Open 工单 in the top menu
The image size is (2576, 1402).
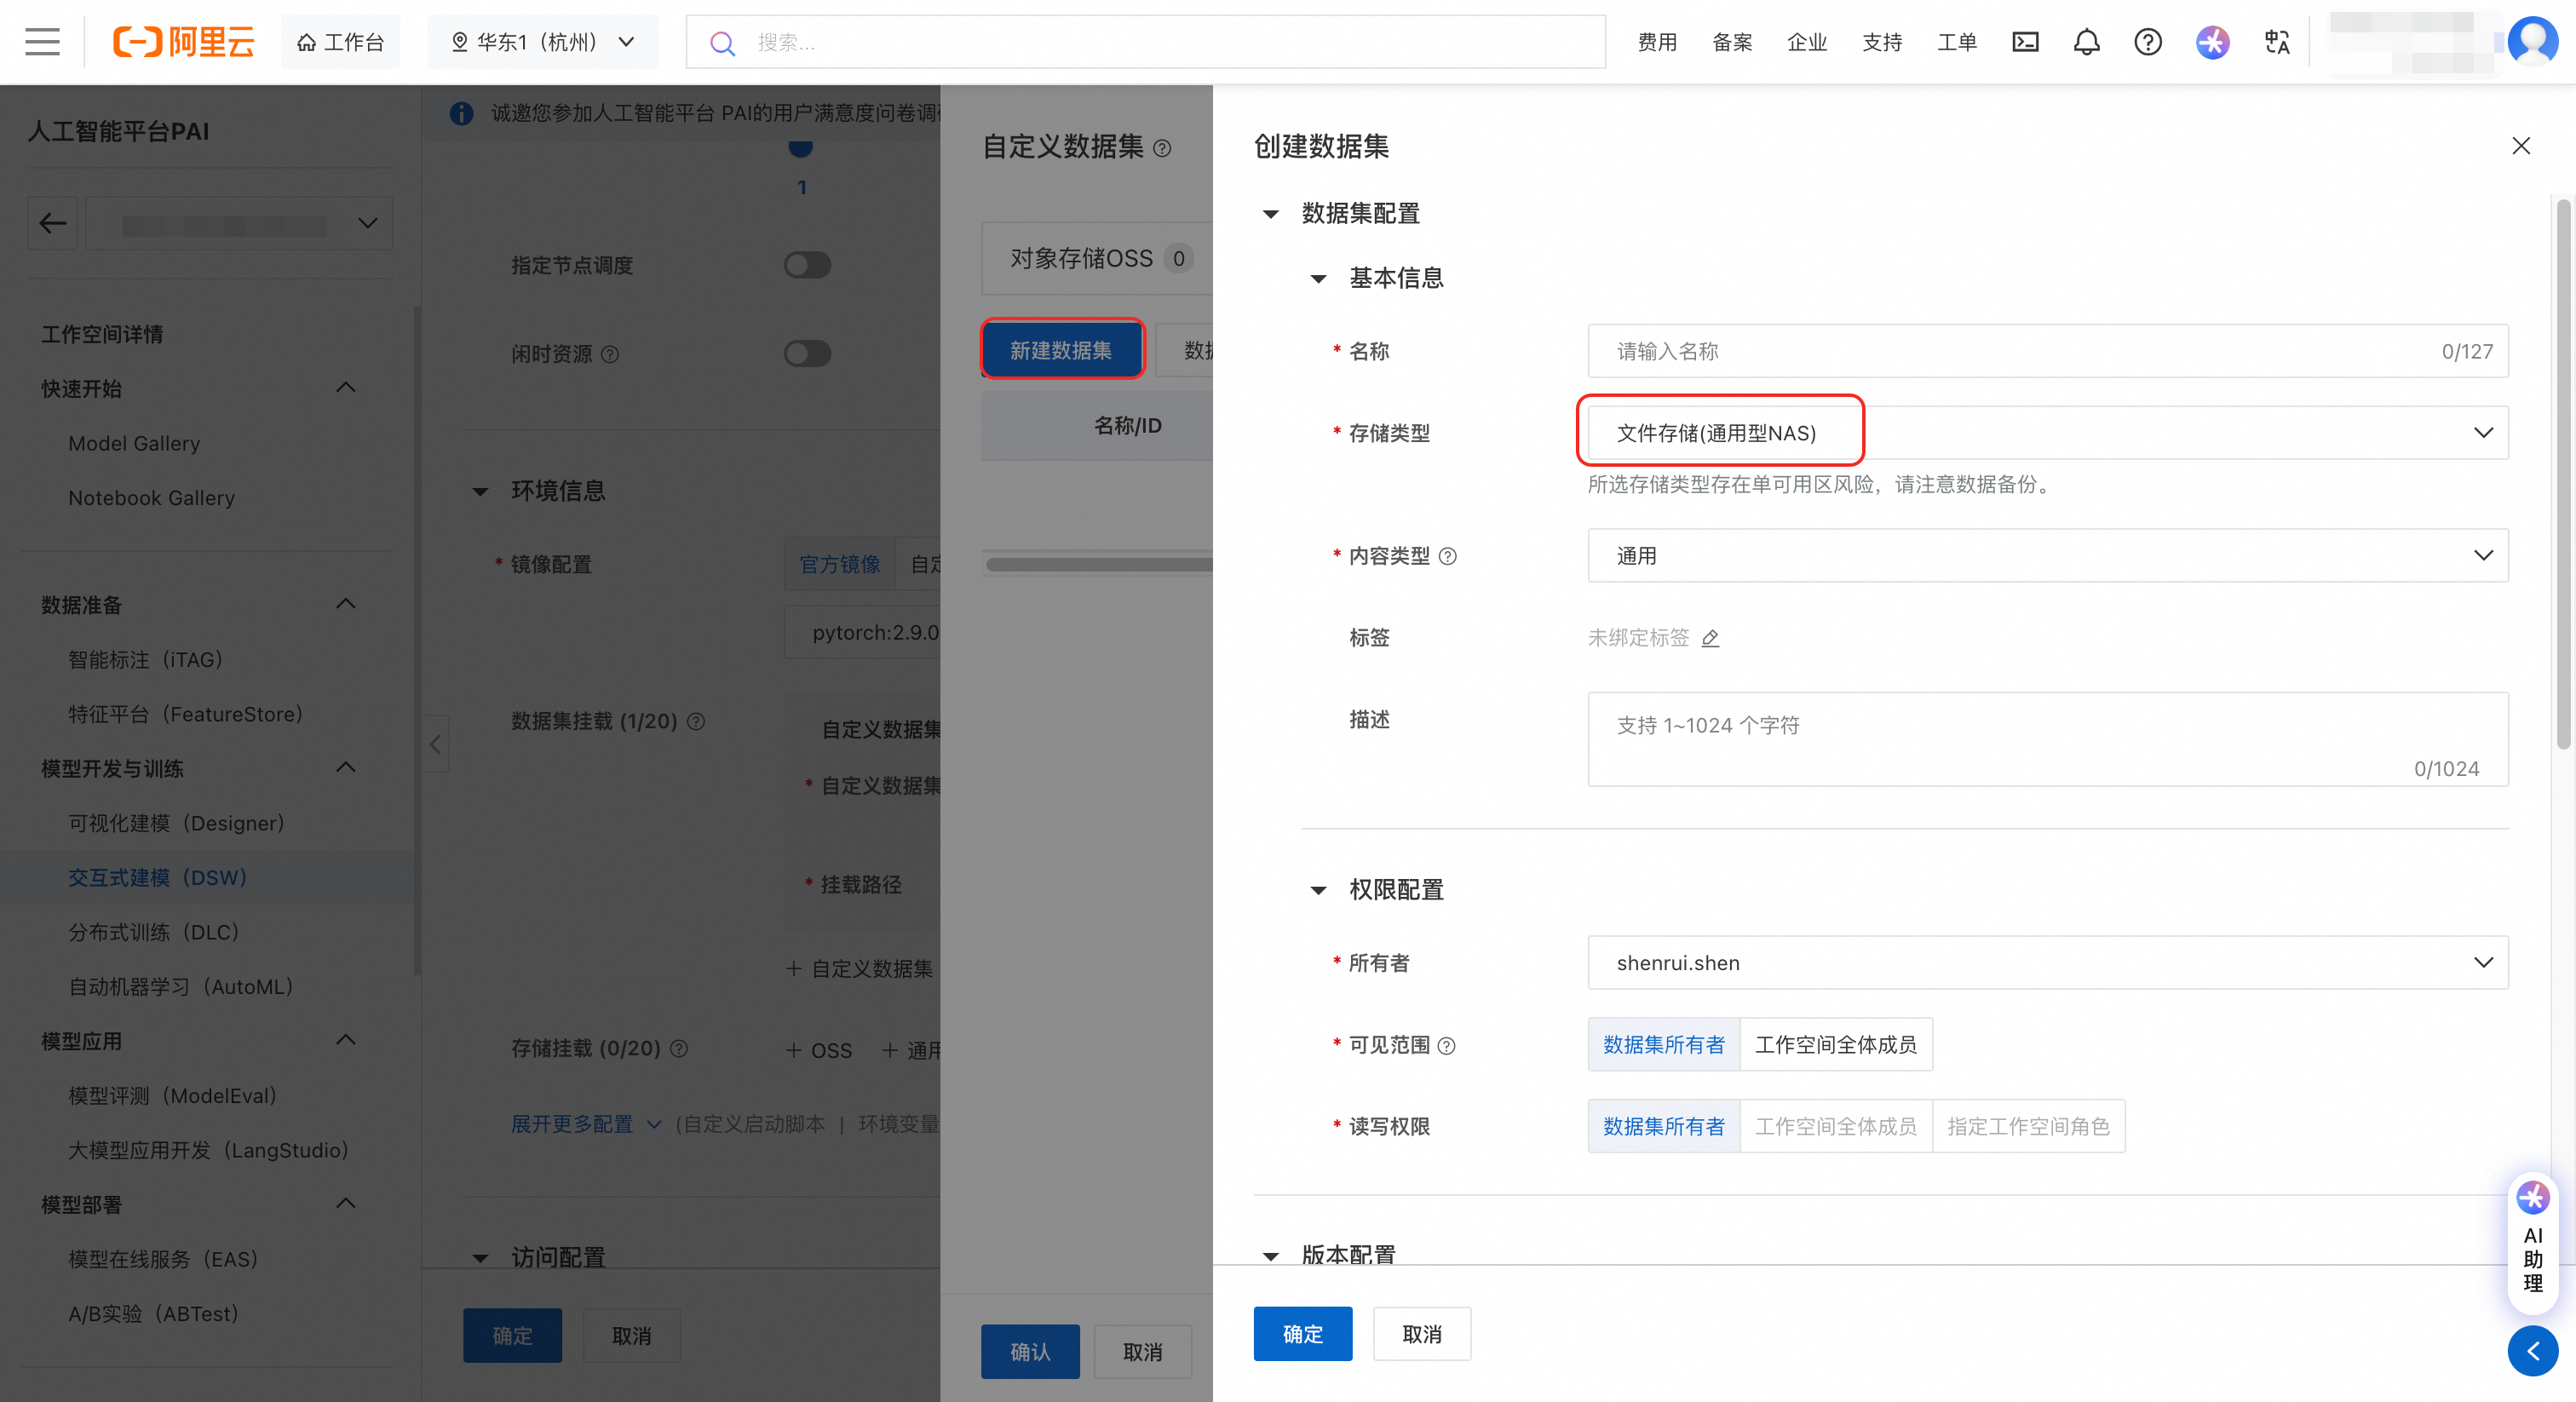click(1956, 42)
